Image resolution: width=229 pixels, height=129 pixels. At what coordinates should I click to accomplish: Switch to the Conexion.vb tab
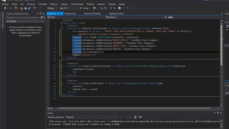(x=70, y=14)
